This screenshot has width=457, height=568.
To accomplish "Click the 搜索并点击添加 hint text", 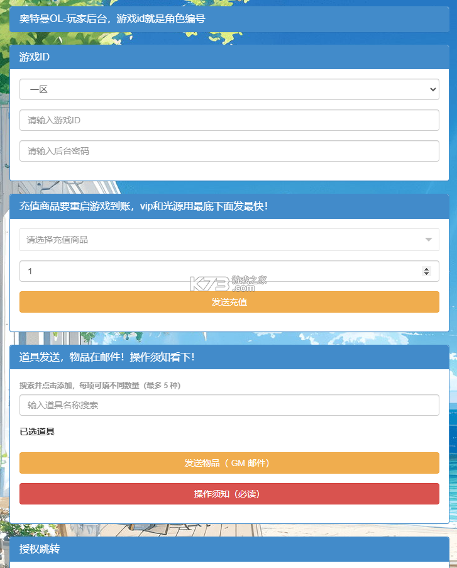I will click(x=100, y=386).
